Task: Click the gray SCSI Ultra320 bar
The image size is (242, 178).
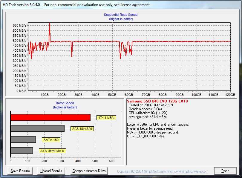Action: click(x=38, y=128)
